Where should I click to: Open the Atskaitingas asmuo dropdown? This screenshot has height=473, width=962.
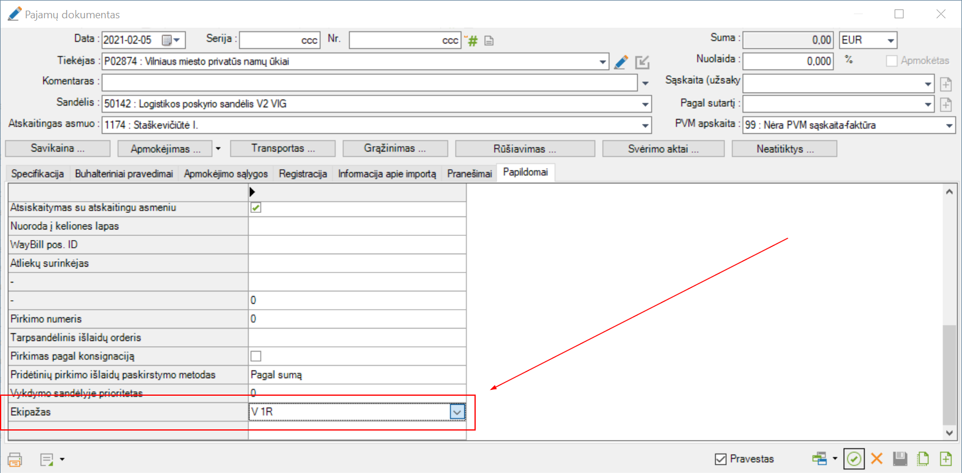coord(645,126)
